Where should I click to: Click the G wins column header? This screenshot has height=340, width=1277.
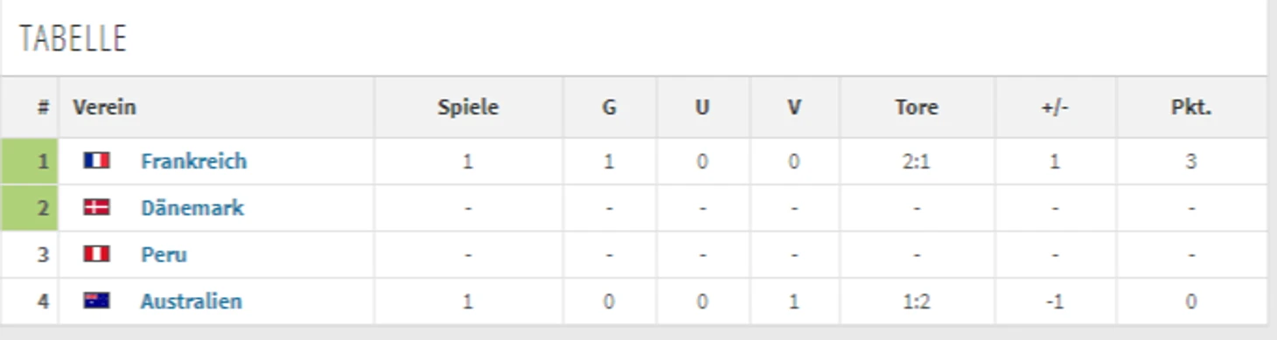tap(609, 108)
